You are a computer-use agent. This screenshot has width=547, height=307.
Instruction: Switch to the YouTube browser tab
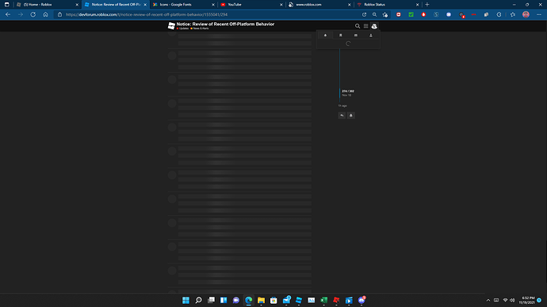(251, 5)
